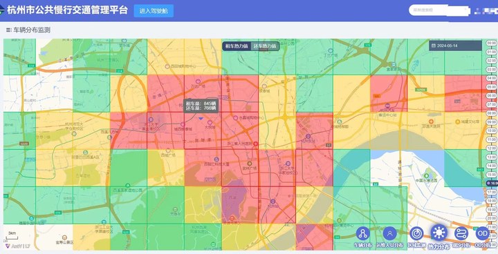Click the 车辆分布监测 menu hamburger icon
This screenshot has width=498, height=254.
click(8, 30)
